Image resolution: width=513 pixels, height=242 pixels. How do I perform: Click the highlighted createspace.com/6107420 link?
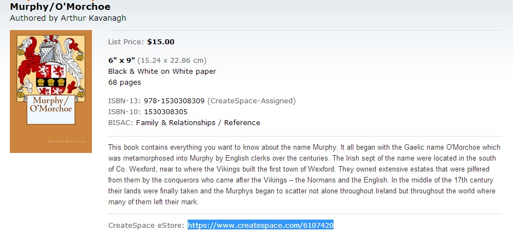point(260,225)
